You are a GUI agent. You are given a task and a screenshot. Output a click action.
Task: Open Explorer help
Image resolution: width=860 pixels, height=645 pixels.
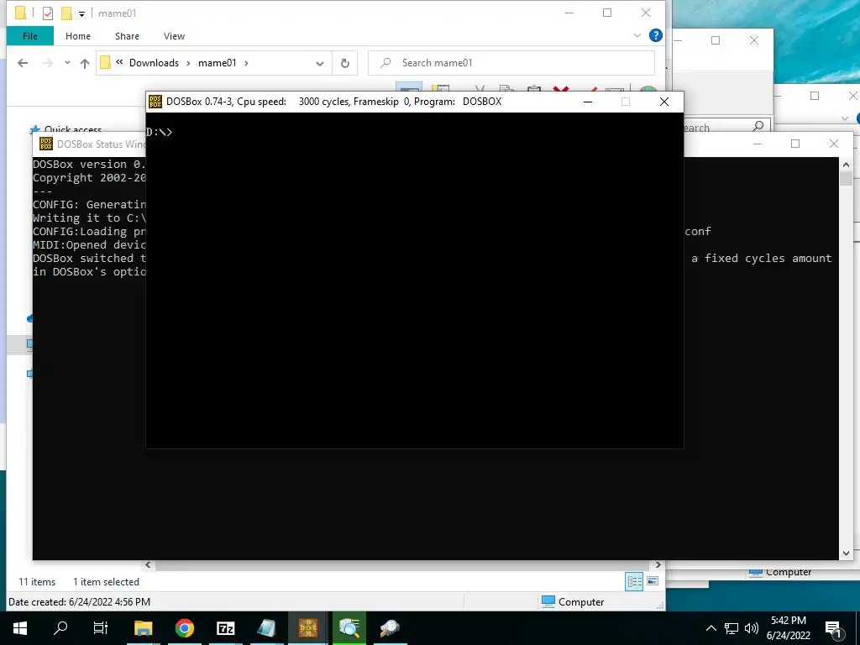tap(655, 35)
